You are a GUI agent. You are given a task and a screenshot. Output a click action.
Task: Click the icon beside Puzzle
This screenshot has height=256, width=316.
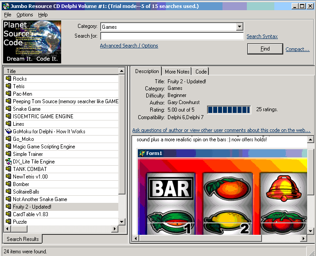(8, 221)
